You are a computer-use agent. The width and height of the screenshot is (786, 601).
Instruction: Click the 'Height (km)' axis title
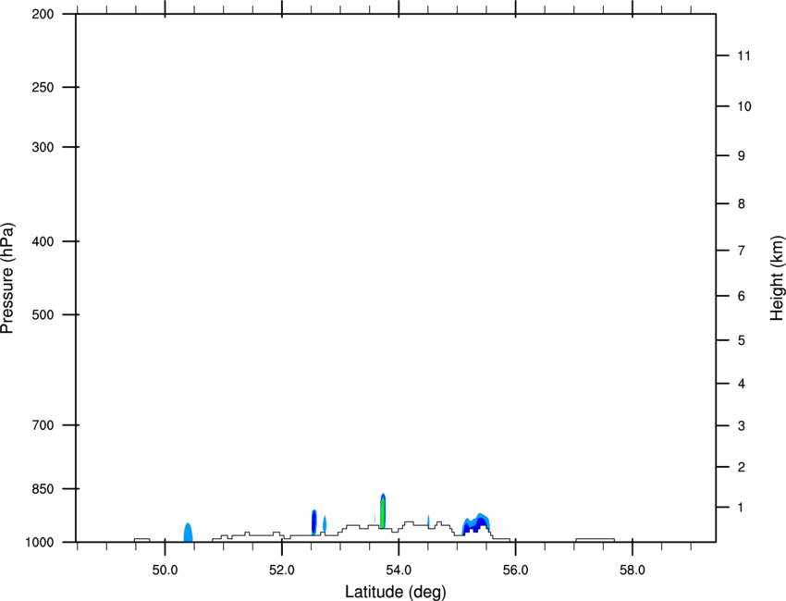[x=777, y=277]
